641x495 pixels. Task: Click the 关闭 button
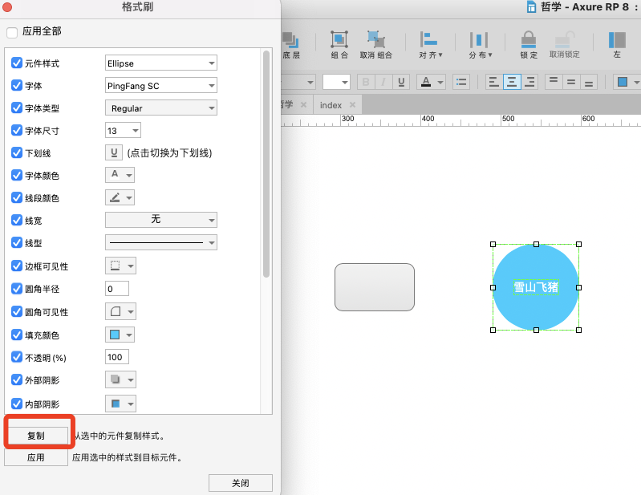(241, 483)
